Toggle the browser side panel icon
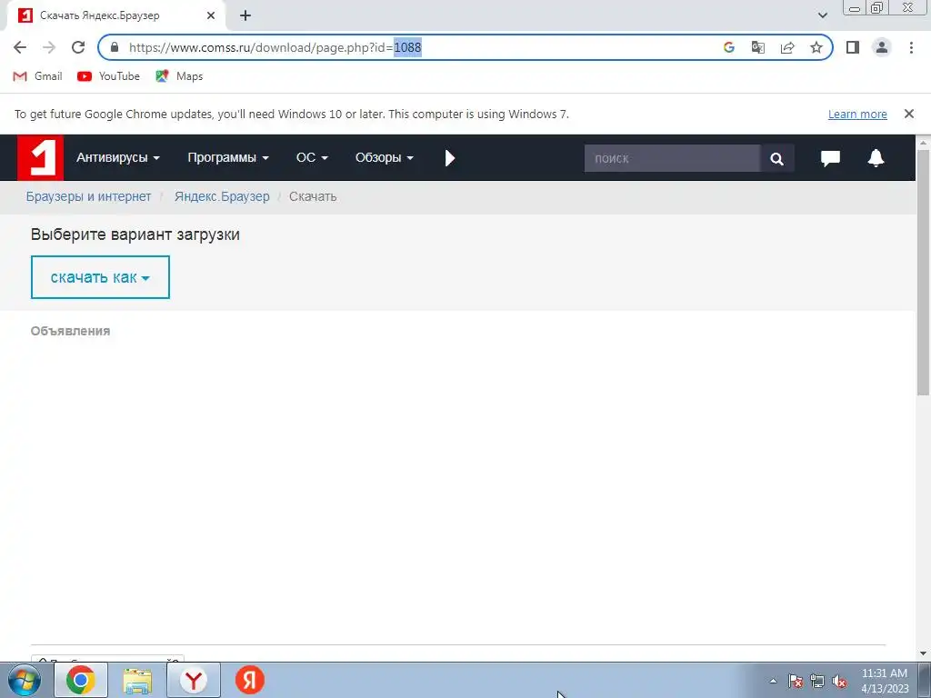Image resolution: width=931 pixels, height=698 pixels. (x=853, y=47)
